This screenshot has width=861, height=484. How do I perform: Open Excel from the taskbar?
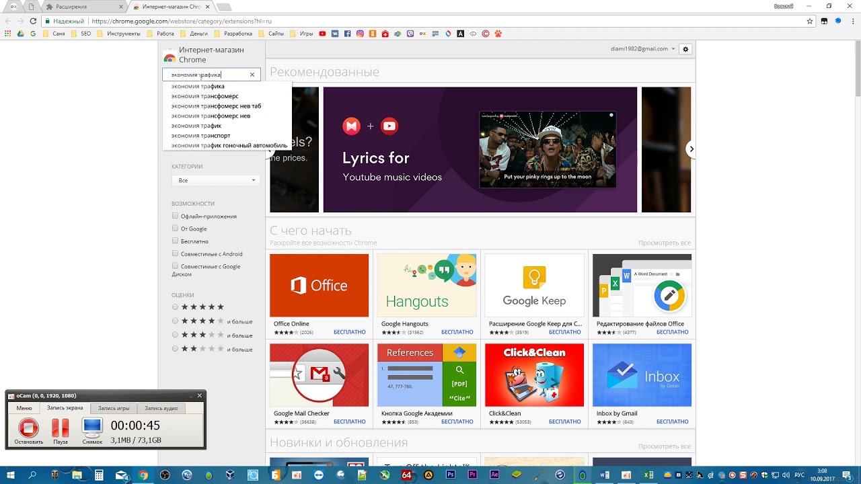click(x=648, y=475)
